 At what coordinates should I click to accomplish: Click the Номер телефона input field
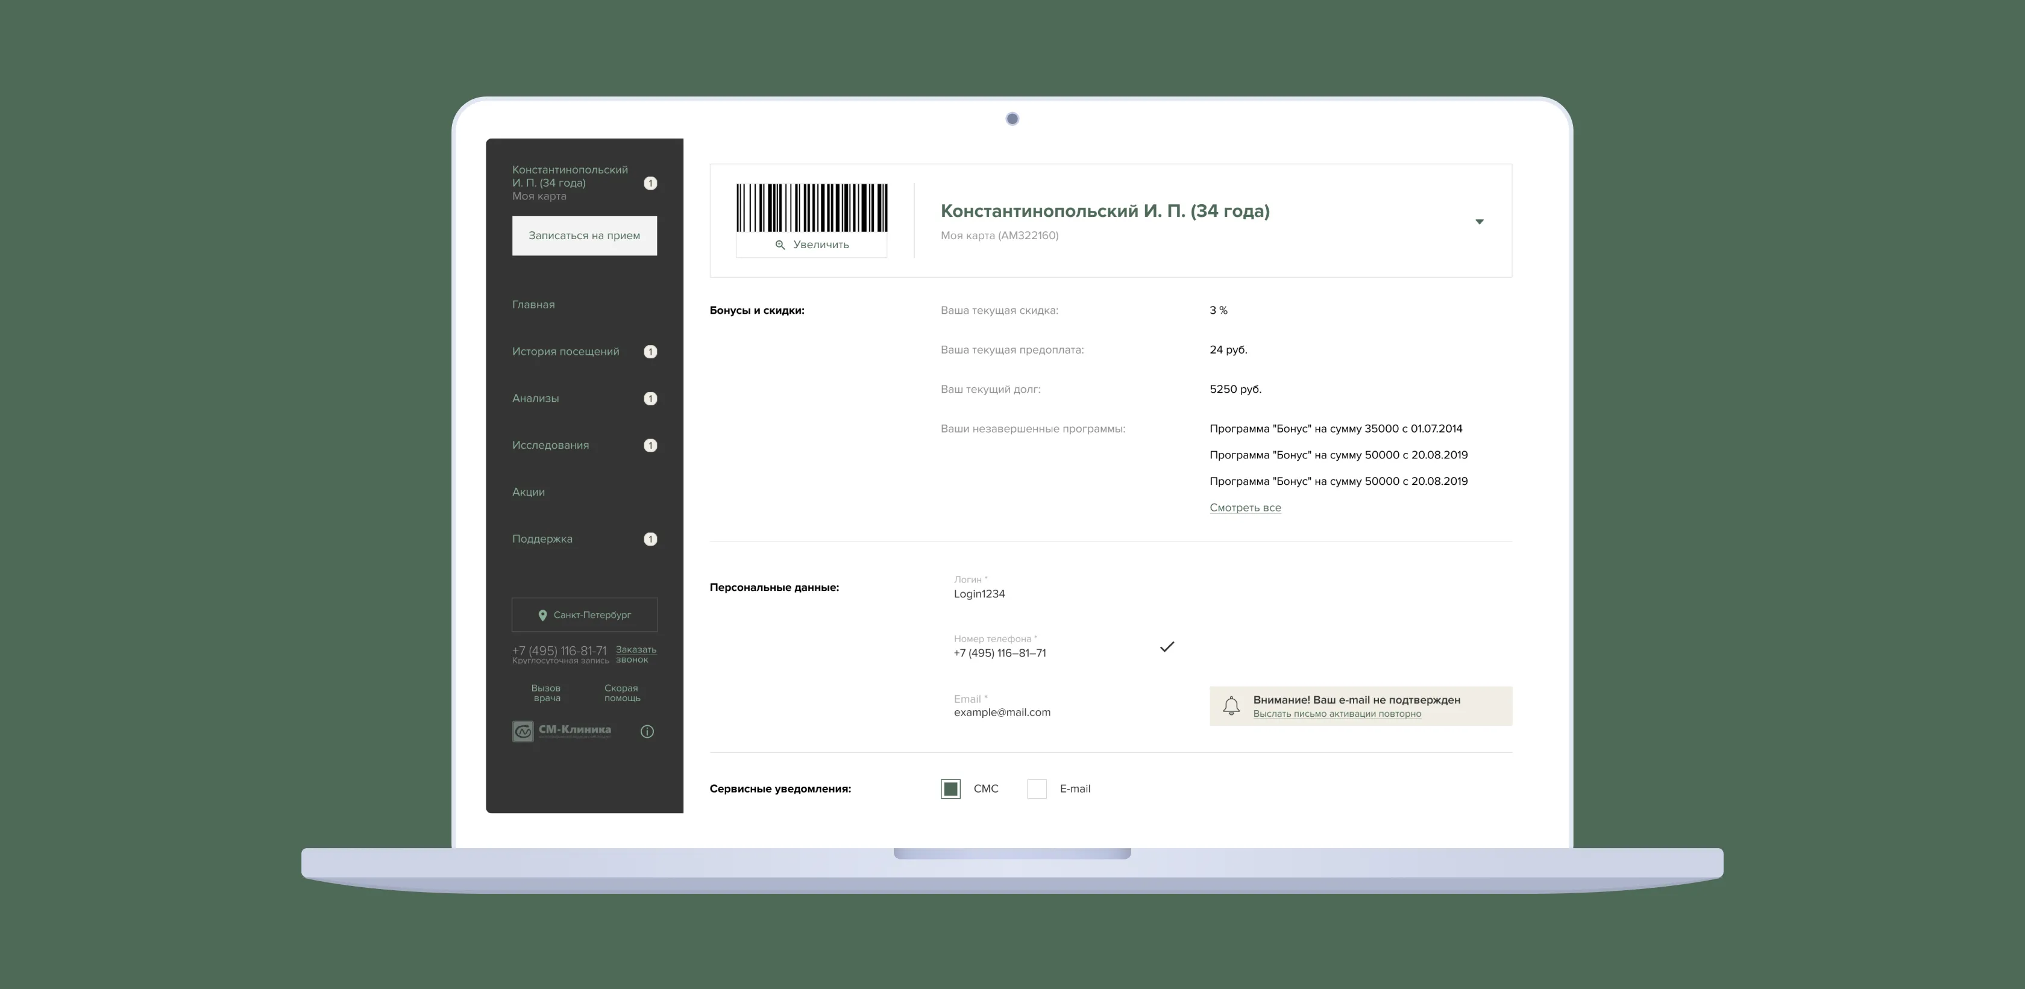(1061, 646)
